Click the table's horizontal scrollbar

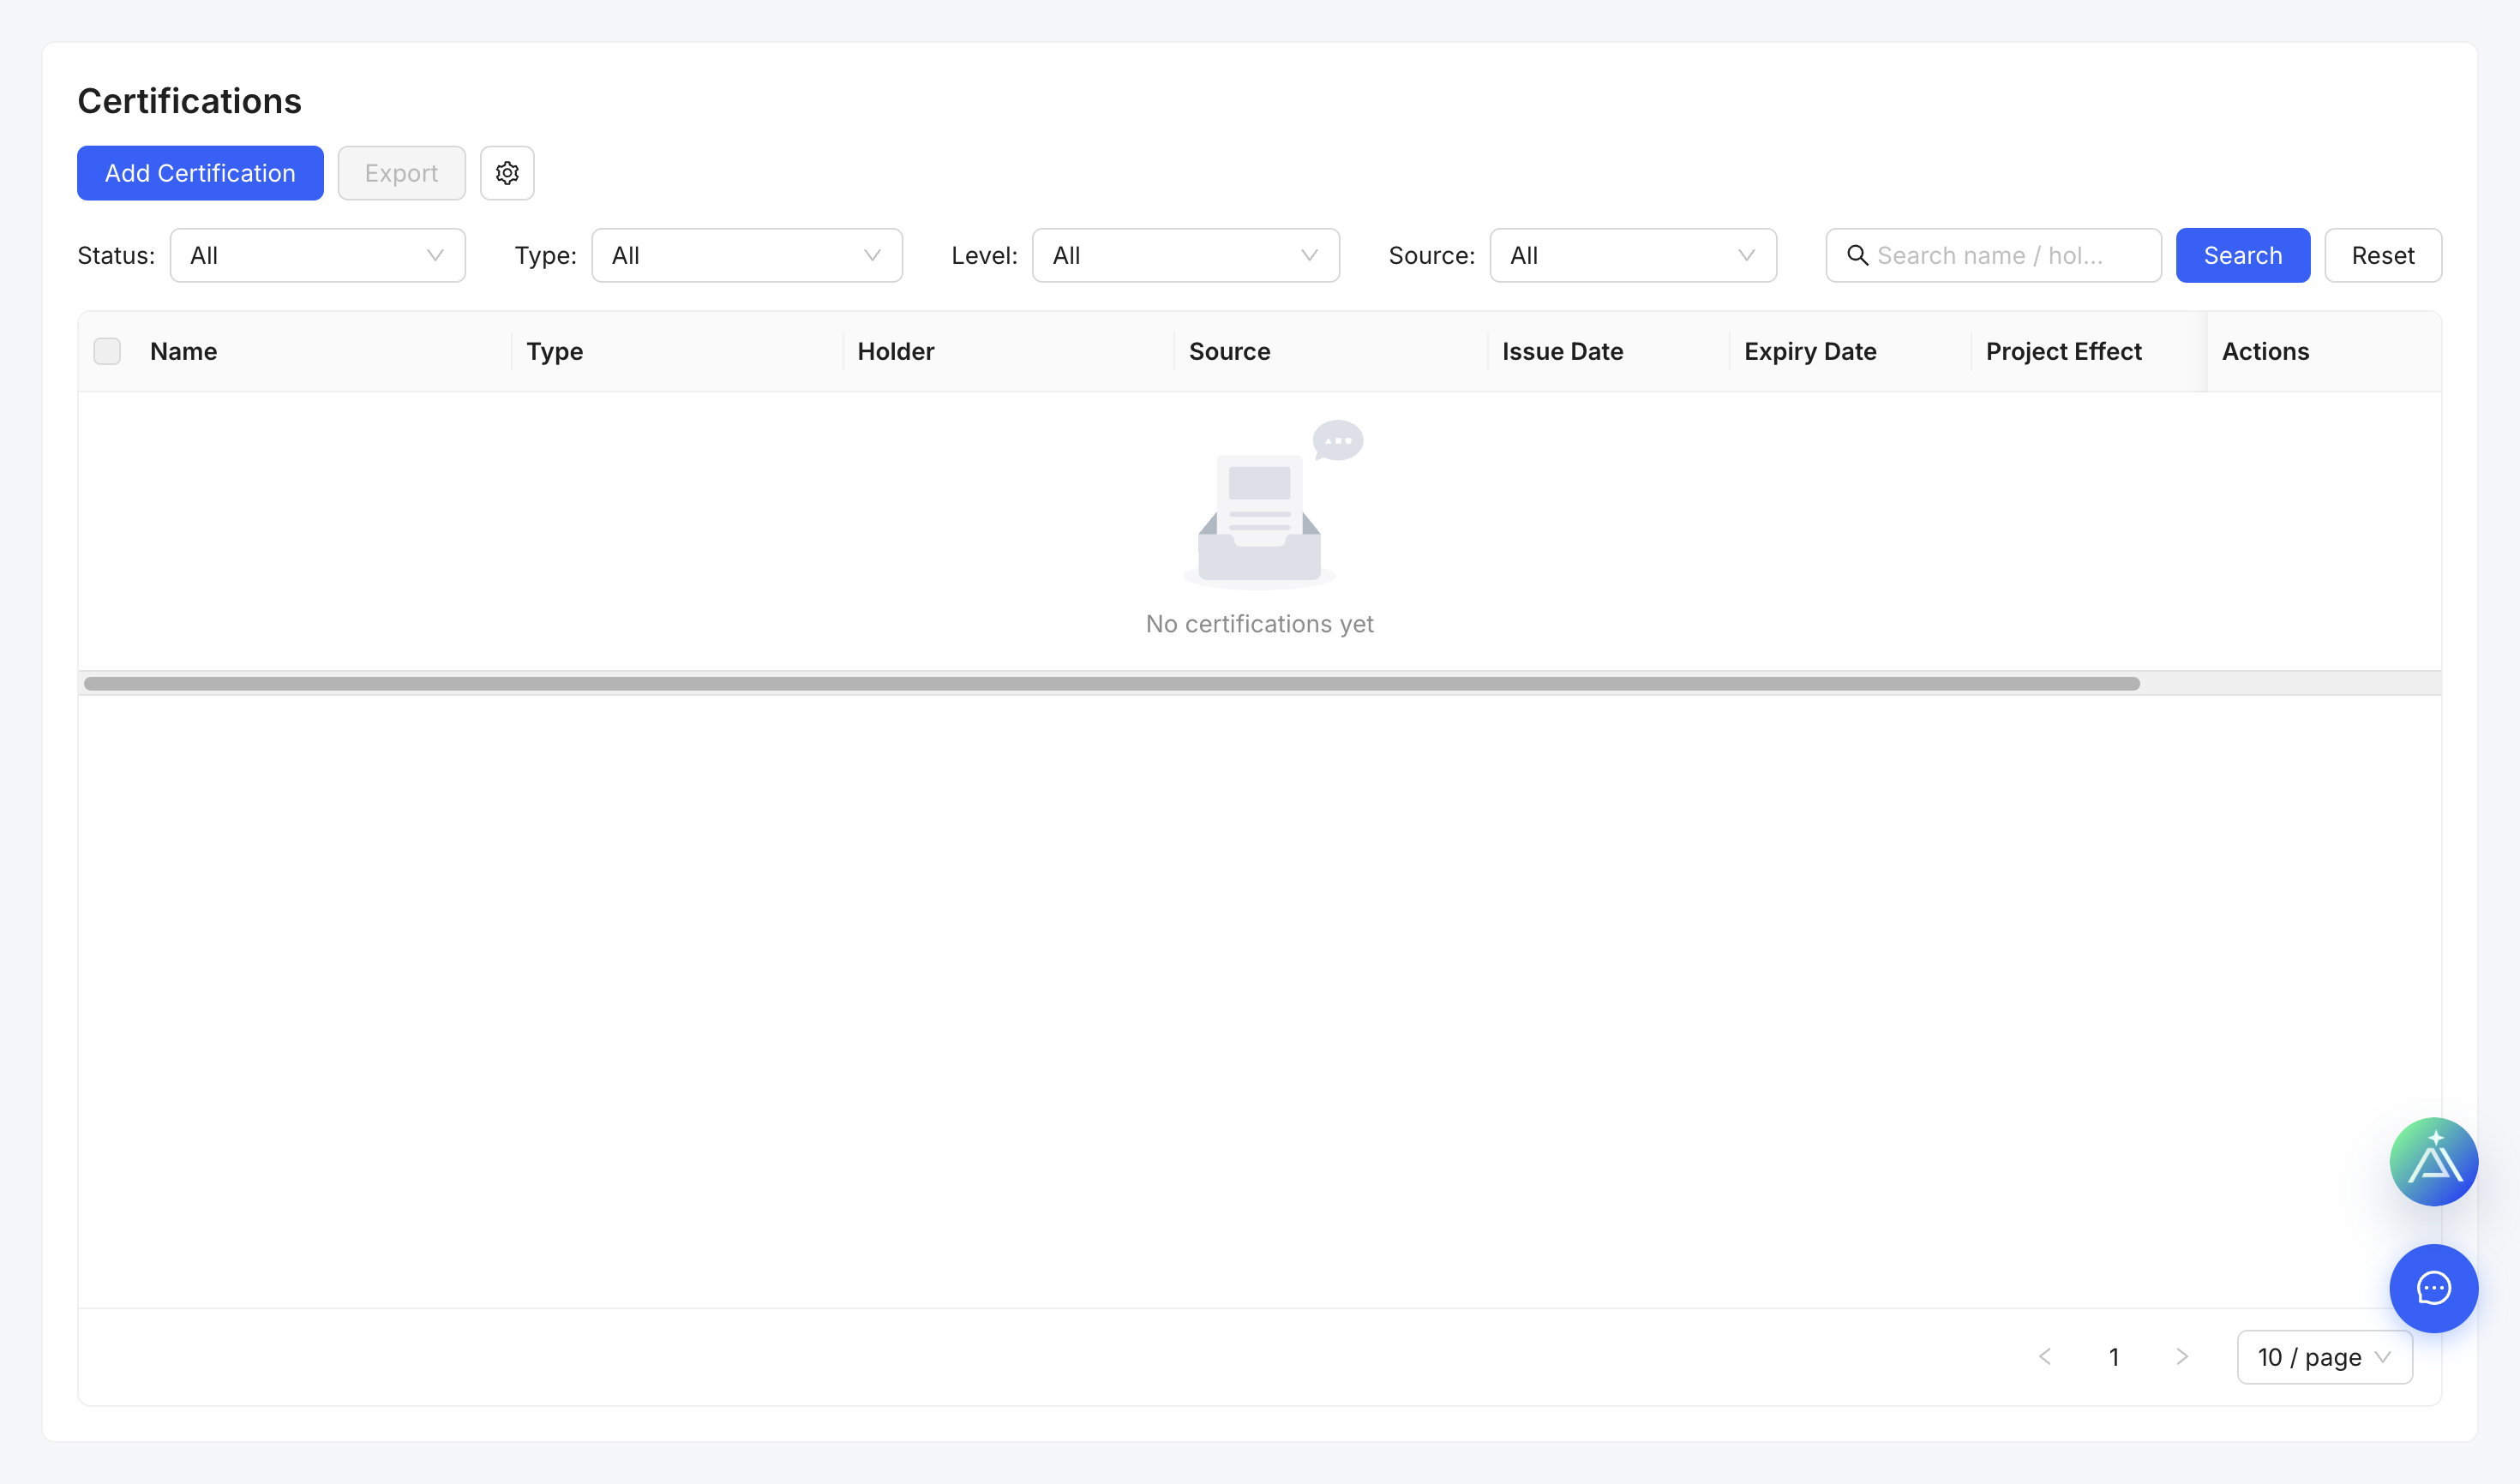(x=1112, y=684)
